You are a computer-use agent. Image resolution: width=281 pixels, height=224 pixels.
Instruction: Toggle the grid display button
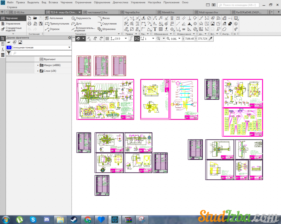coord(107,39)
